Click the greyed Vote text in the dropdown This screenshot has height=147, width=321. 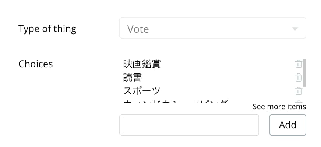[x=138, y=29]
